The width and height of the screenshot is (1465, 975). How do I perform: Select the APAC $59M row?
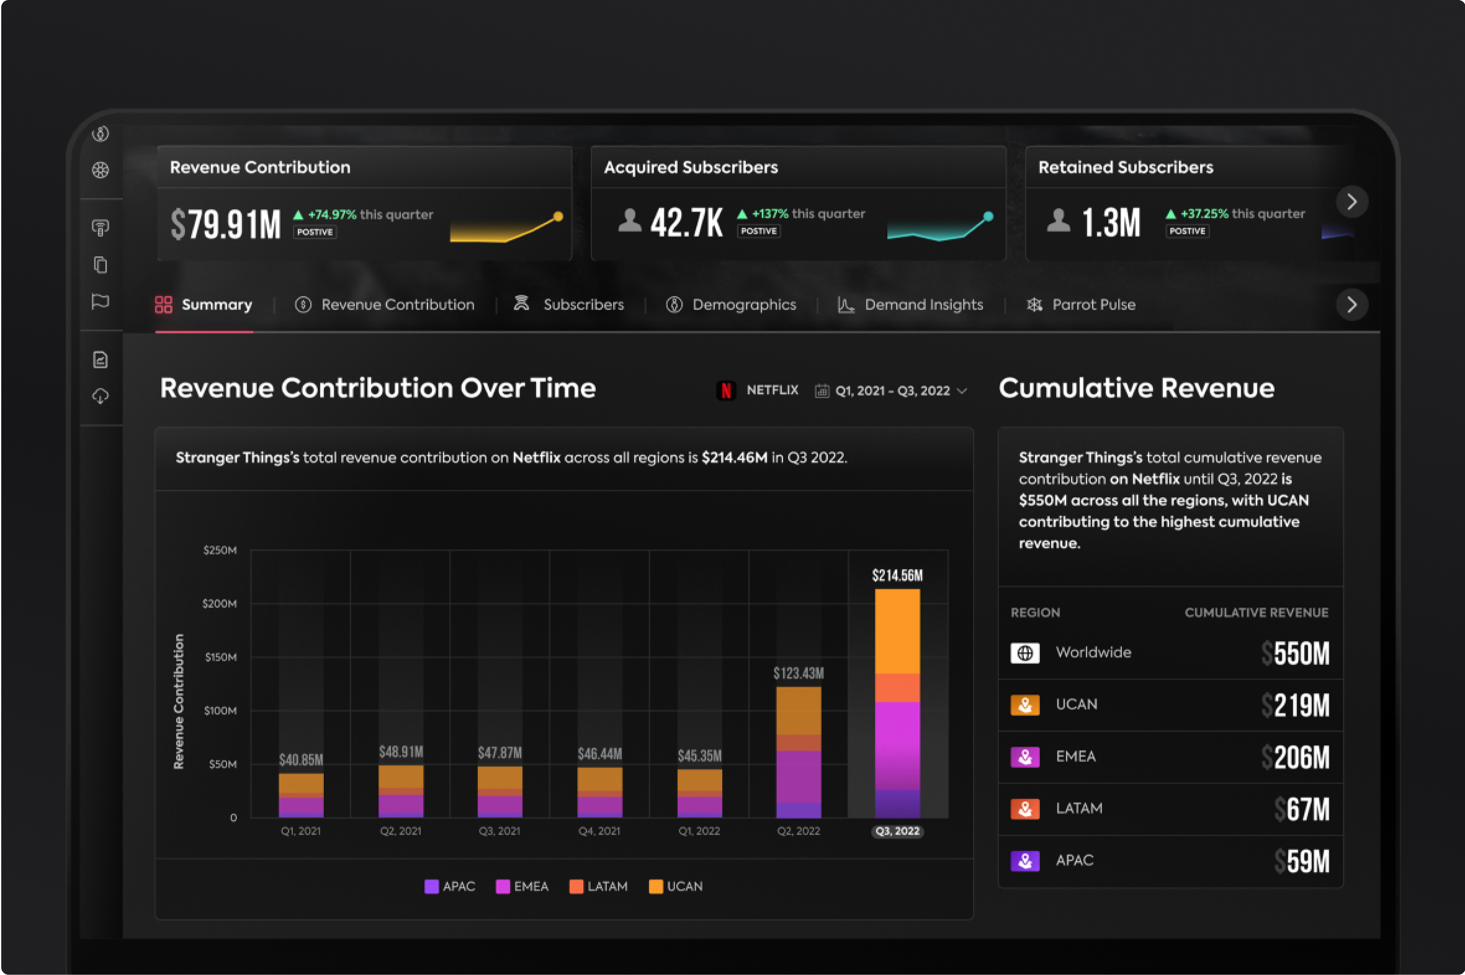1170,861
